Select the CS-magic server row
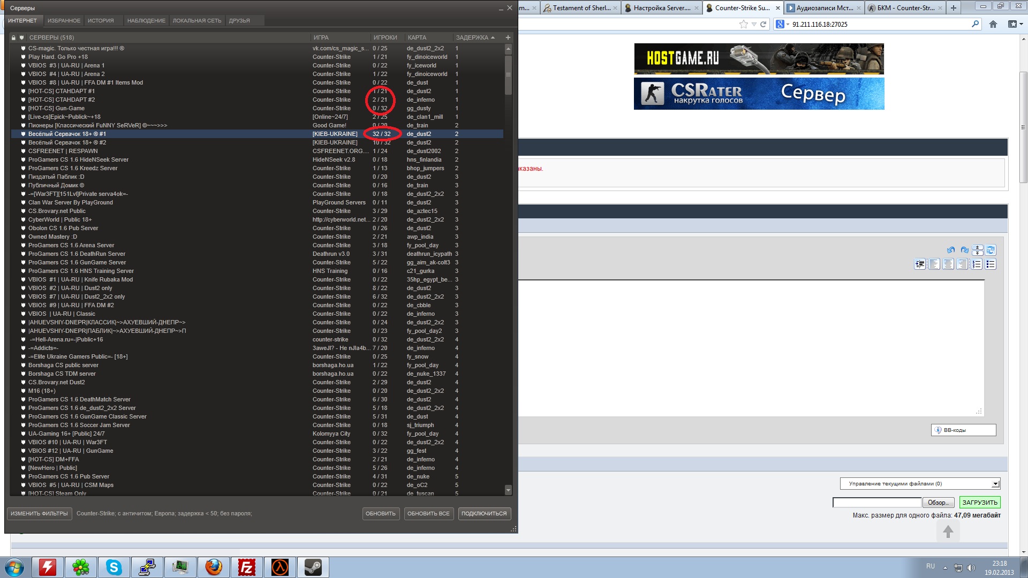The width and height of the screenshot is (1028, 578). (x=257, y=48)
